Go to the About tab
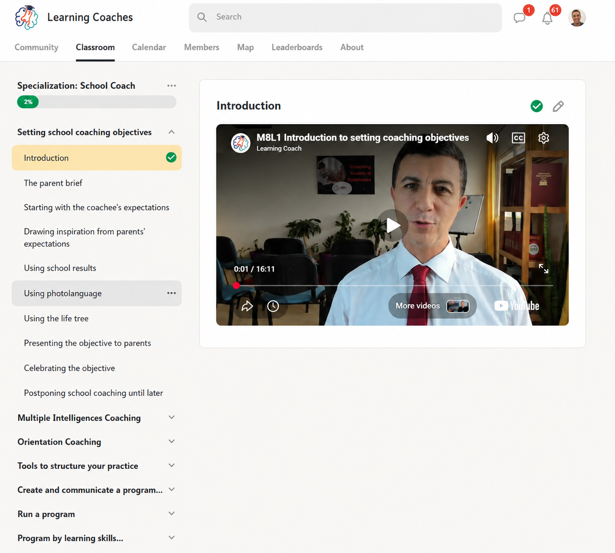 coord(352,47)
